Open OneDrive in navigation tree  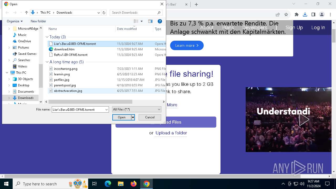(x=24, y=41)
